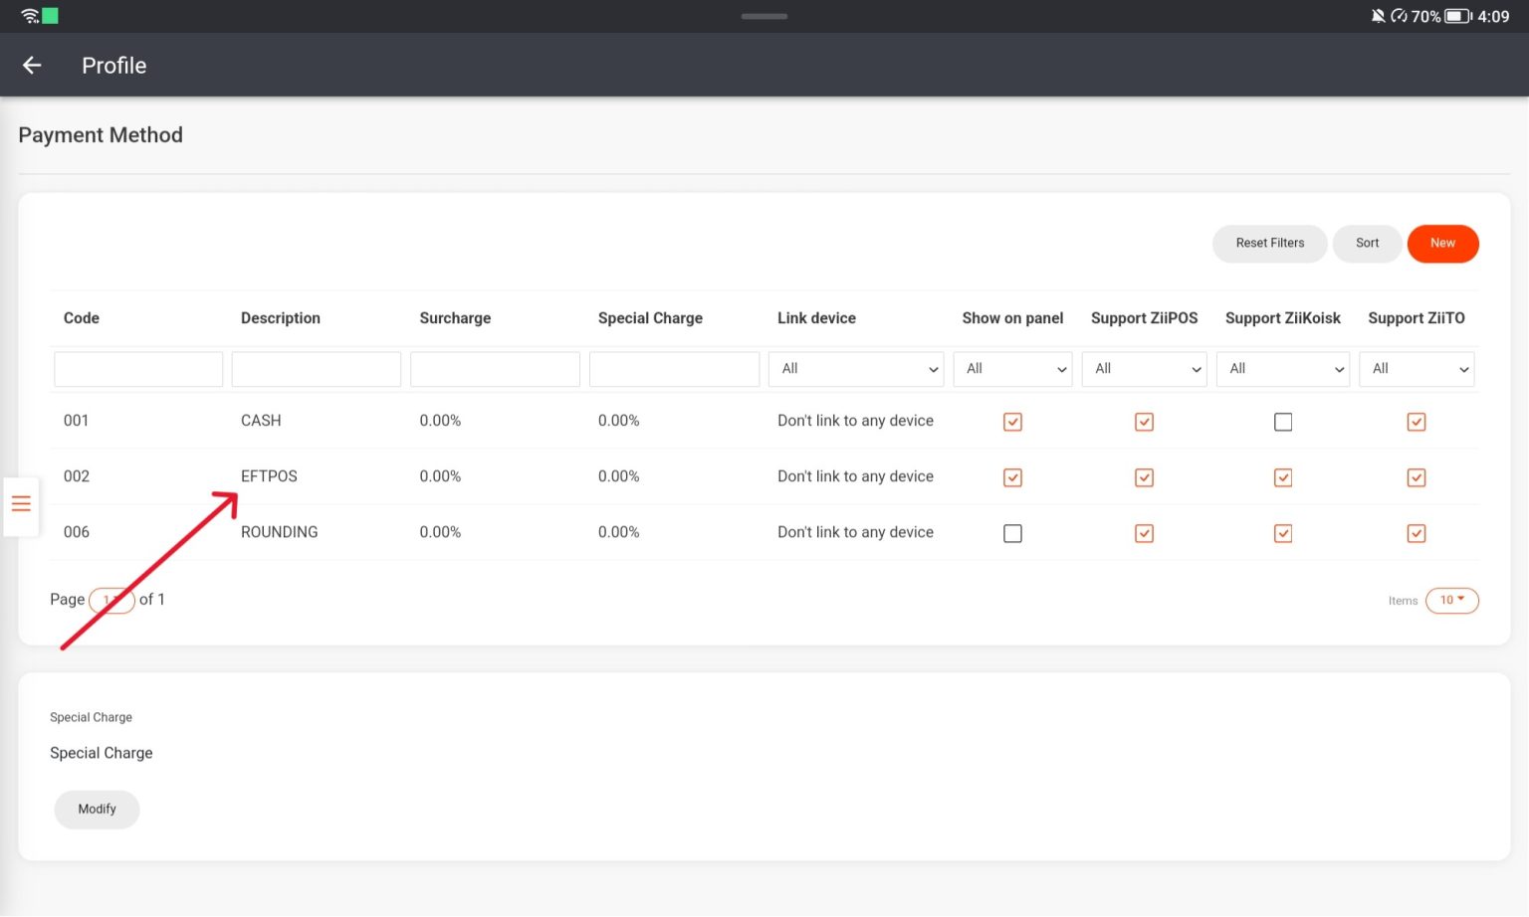Open the Link device filter dropdown
Viewport: 1529px width, 917px height.
[856, 369]
